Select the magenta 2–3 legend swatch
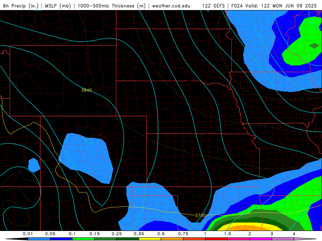322x241 pixels. [x=261, y=239]
